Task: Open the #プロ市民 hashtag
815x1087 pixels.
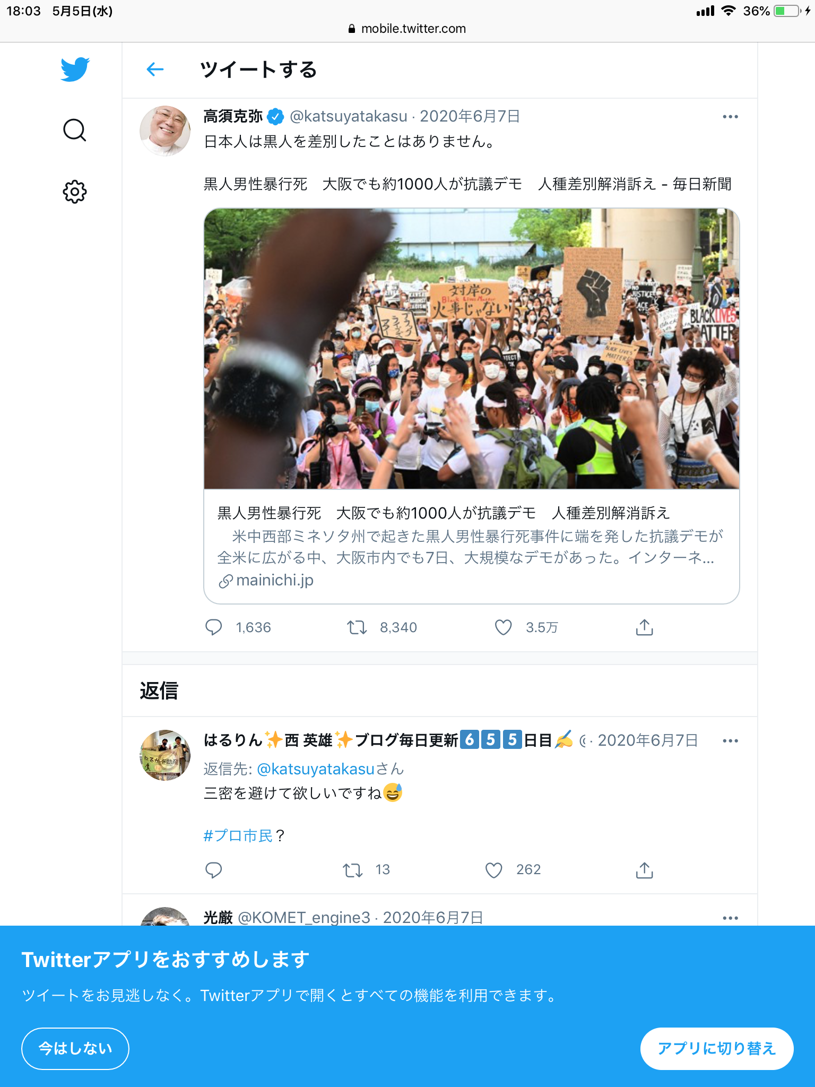Action: [x=238, y=836]
